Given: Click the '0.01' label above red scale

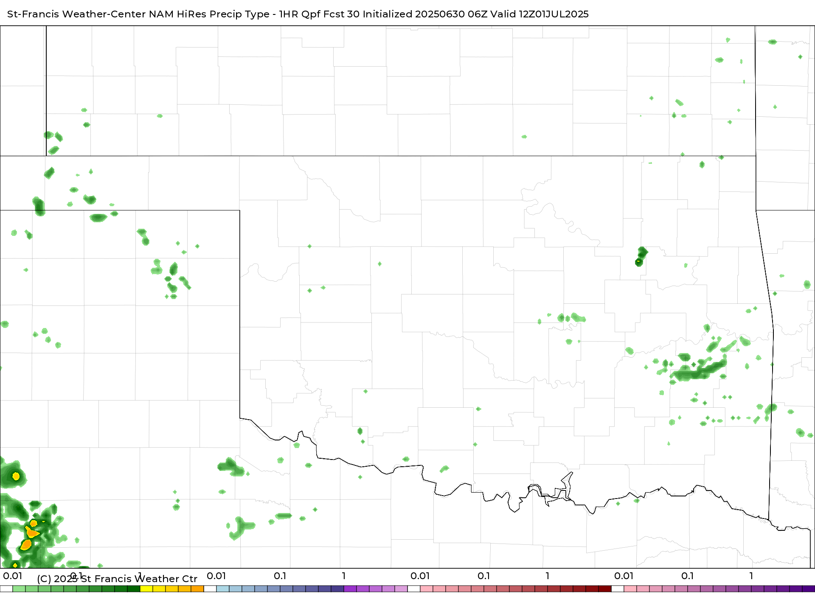Looking at the screenshot, I should pos(420,576).
